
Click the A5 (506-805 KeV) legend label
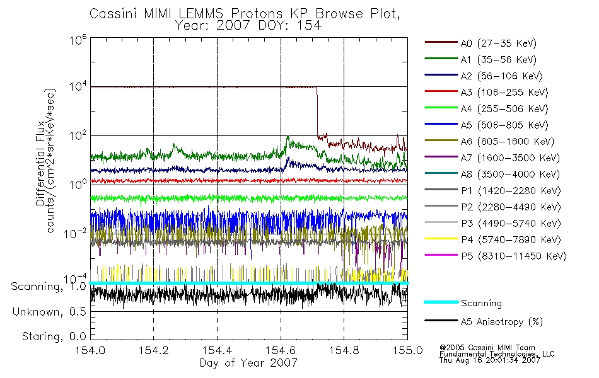[x=504, y=125]
